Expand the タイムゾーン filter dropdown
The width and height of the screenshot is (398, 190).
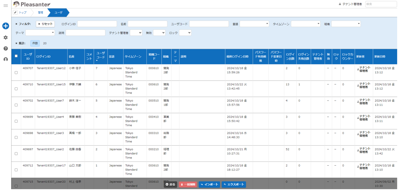(x=305, y=24)
